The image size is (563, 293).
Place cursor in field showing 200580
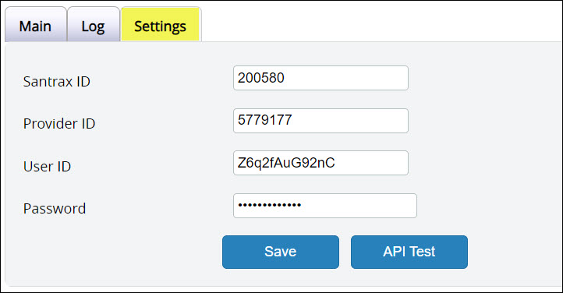(320, 78)
